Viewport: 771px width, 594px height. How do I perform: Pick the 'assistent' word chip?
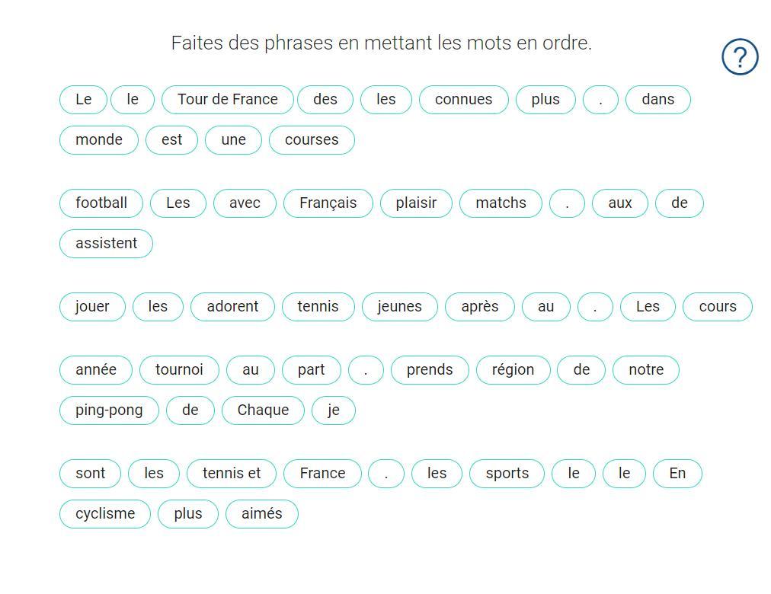pos(106,244)
